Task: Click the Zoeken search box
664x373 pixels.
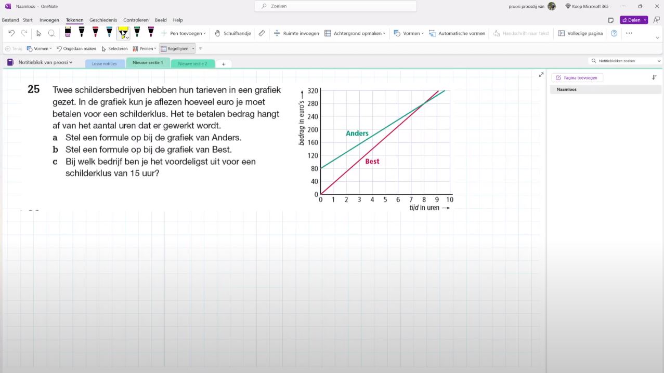Action: coord(335,6)
